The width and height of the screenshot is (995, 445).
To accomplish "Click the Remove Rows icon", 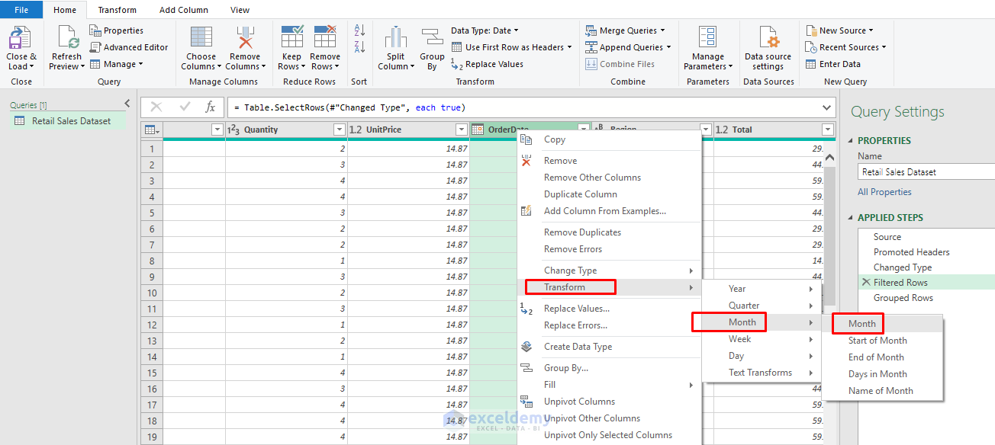I will (325, 38).
